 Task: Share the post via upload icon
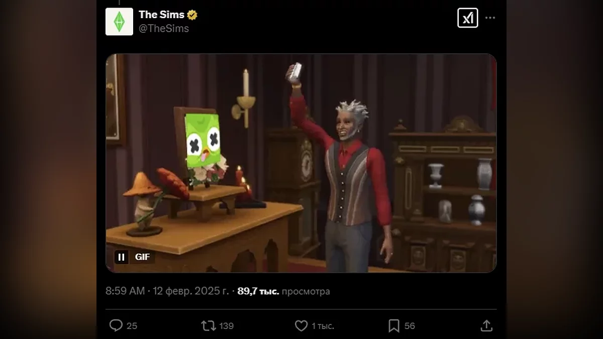point(486,325)
